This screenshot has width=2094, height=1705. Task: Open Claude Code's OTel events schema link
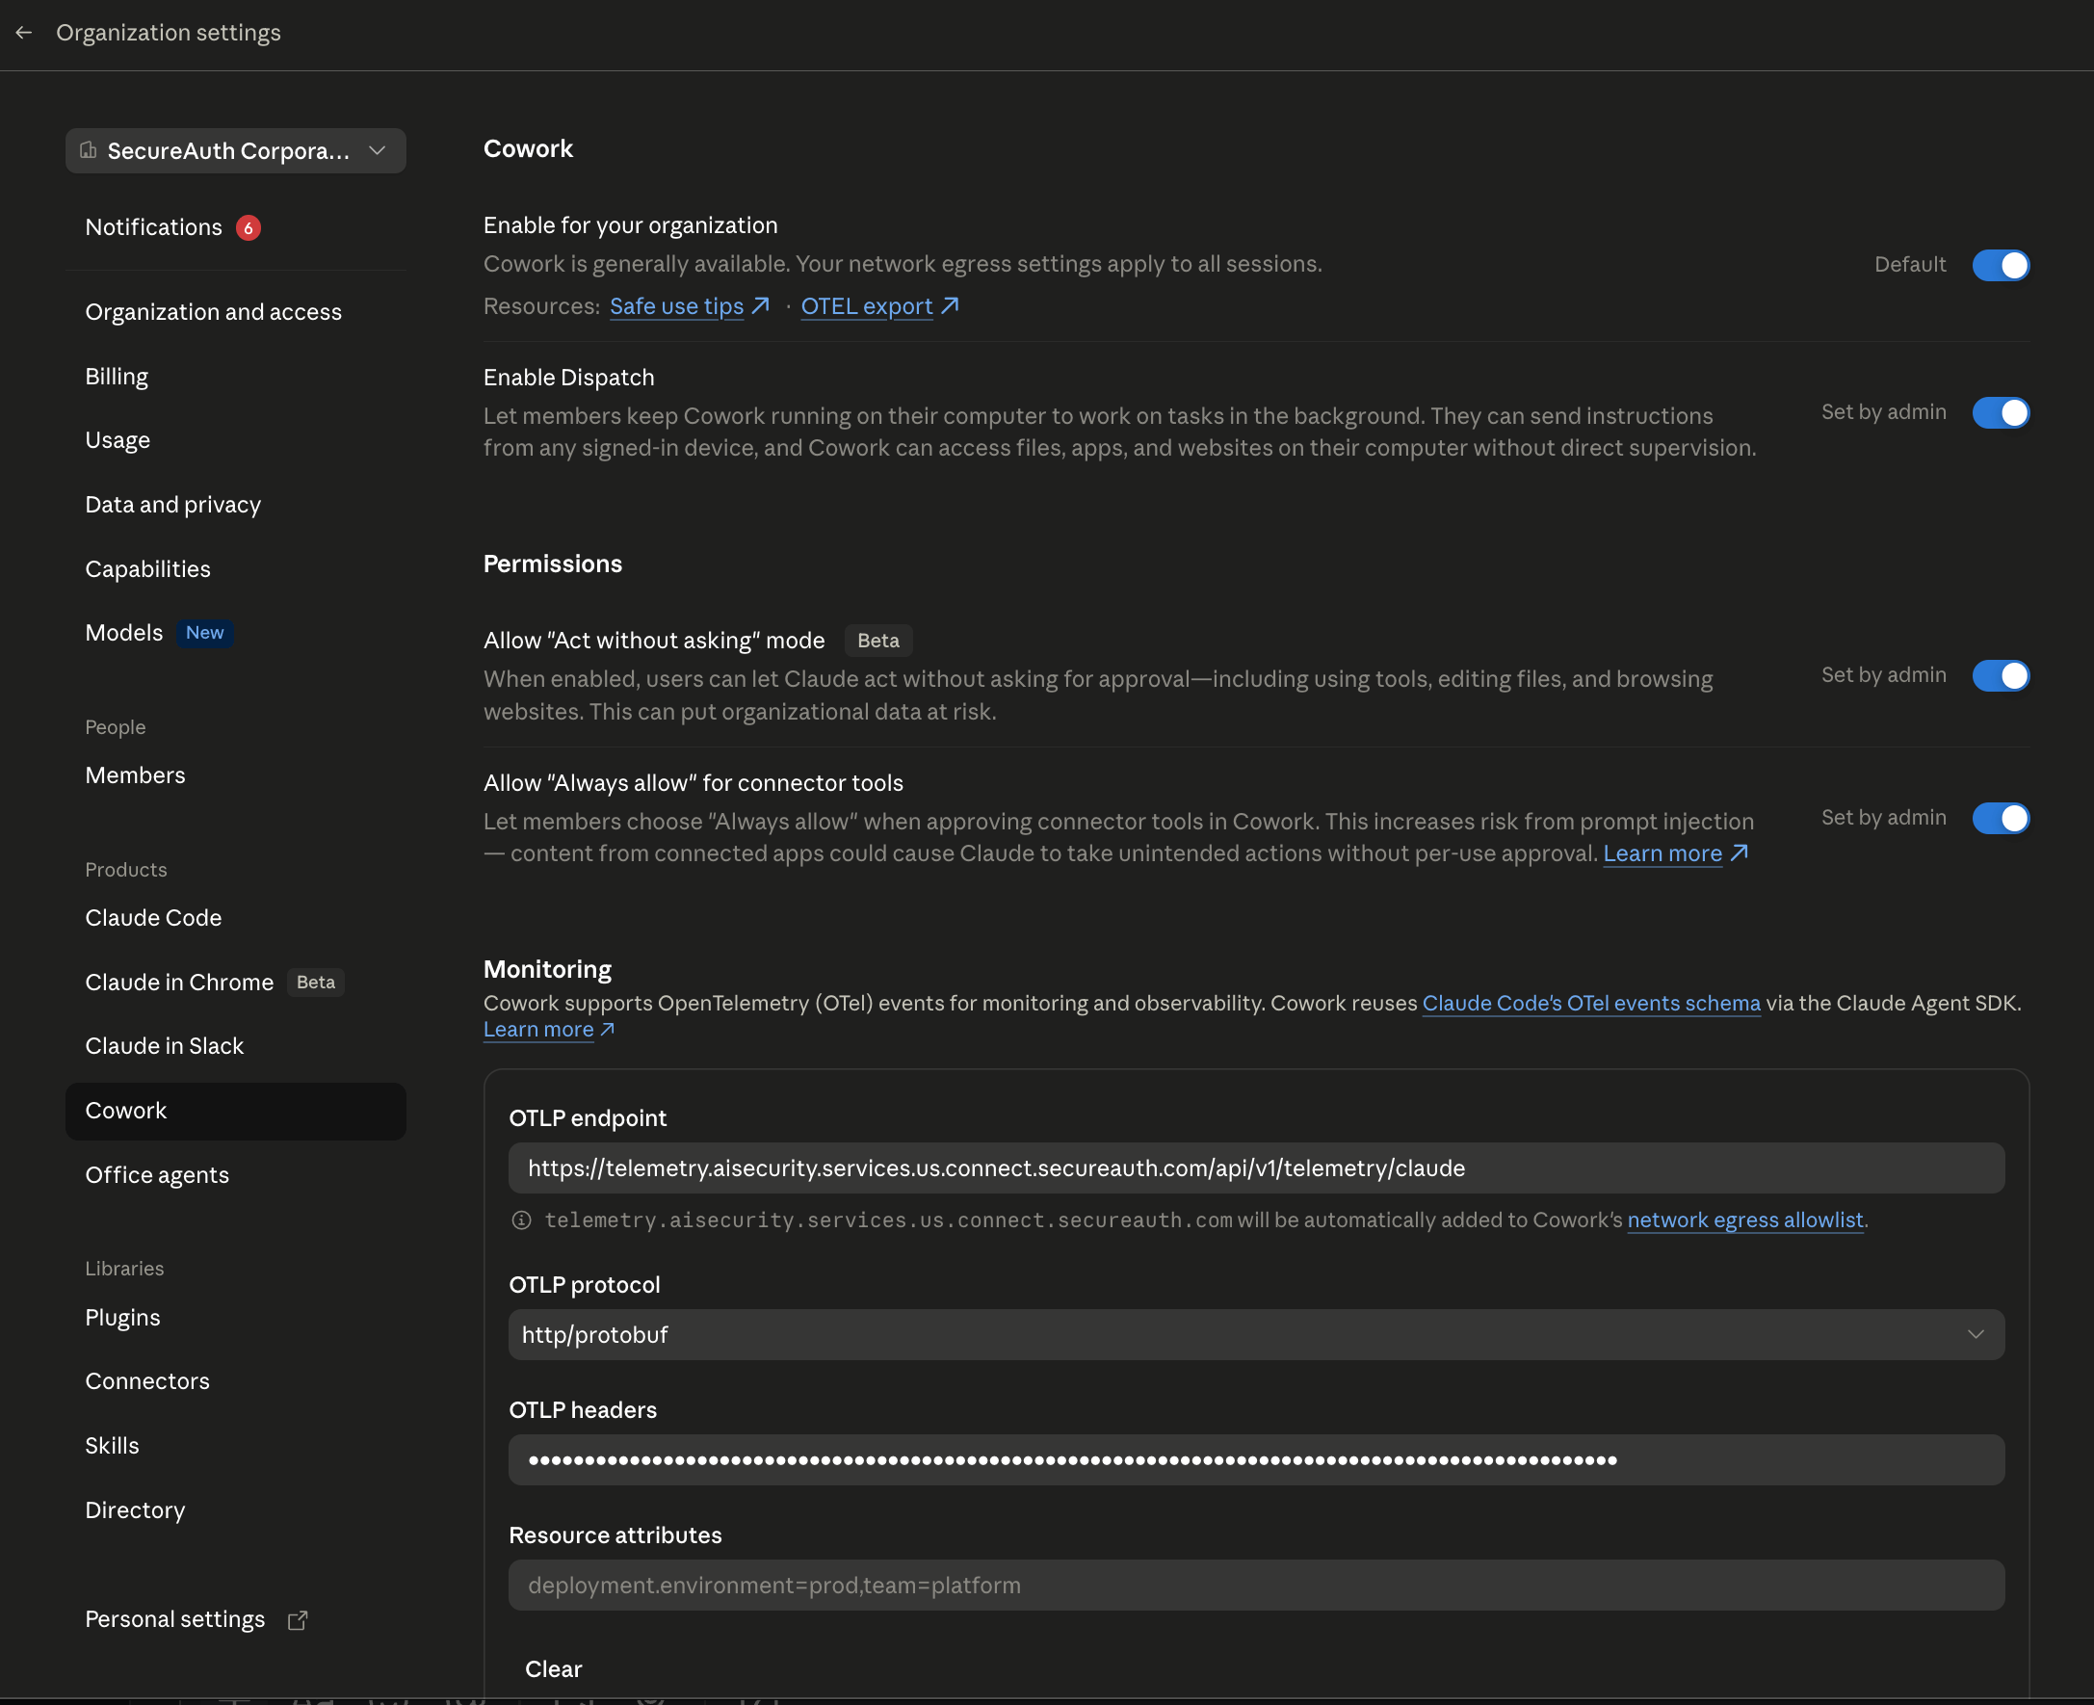[1591, 1003]
